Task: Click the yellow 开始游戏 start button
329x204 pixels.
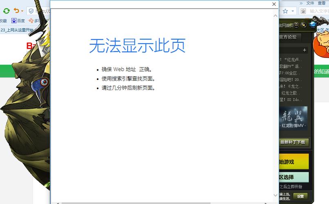Action: 294,162
